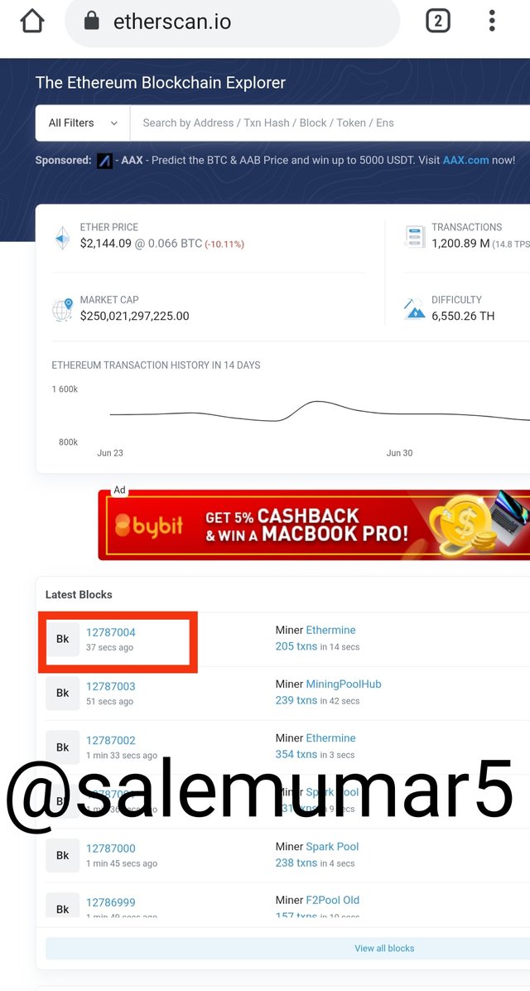
Task: Open the browser tab switcher showing 2
Action: (x=438, y=22)
